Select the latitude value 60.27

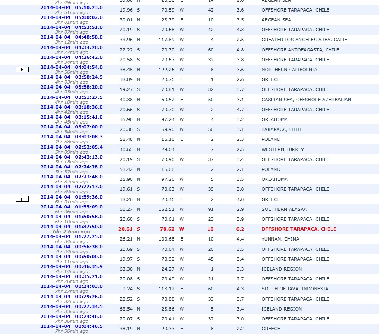click(x=126, y=209)
